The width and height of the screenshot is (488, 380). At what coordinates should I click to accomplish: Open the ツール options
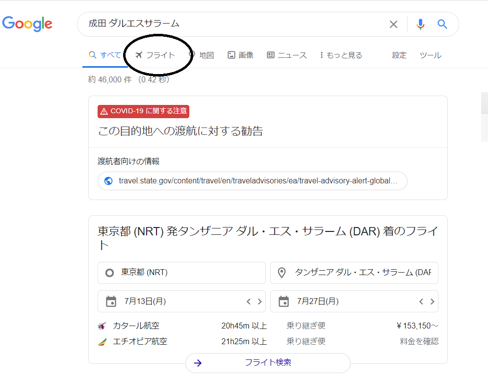point(431,55)
